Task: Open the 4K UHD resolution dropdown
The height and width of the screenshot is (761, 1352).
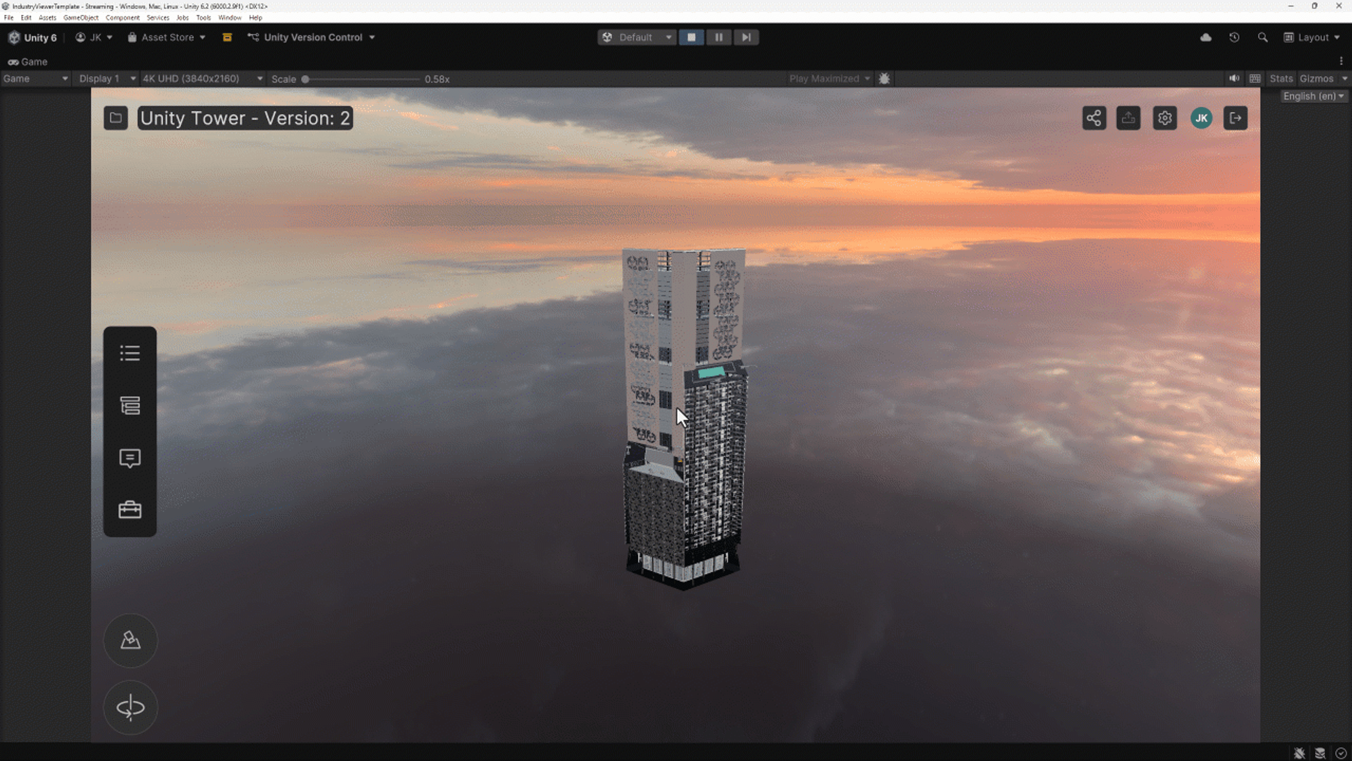Action: [x=203, y=79]
